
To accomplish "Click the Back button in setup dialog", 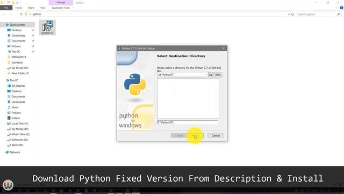I will (x=179, y=135).
